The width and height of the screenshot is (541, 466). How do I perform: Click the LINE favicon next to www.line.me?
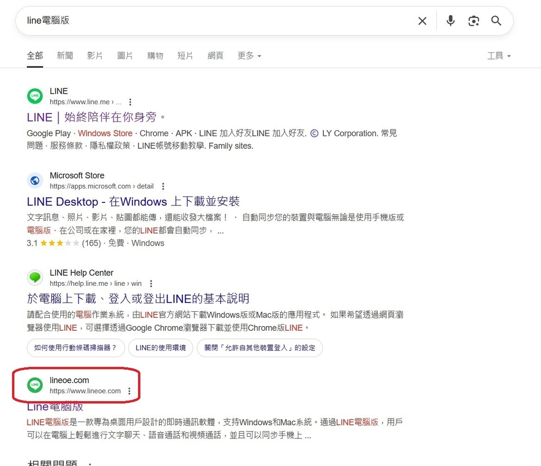coord(35,96)
